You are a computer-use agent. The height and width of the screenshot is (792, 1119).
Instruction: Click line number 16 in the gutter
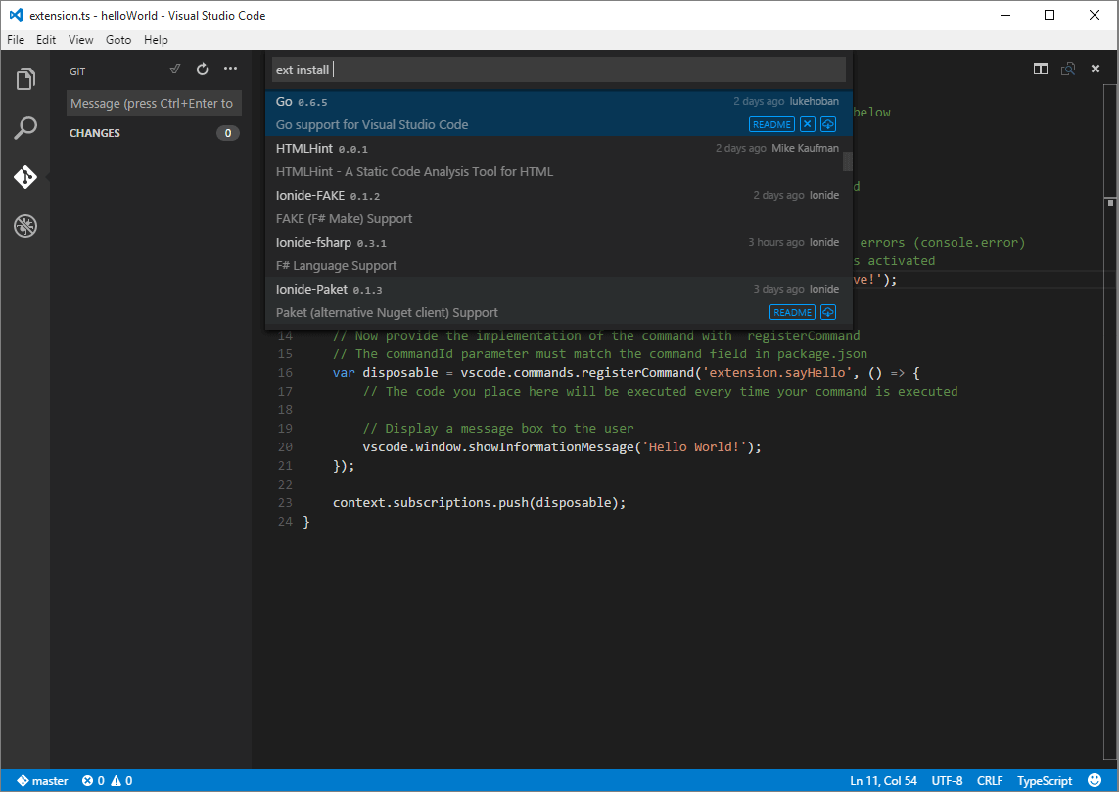(x=285, y=372)
